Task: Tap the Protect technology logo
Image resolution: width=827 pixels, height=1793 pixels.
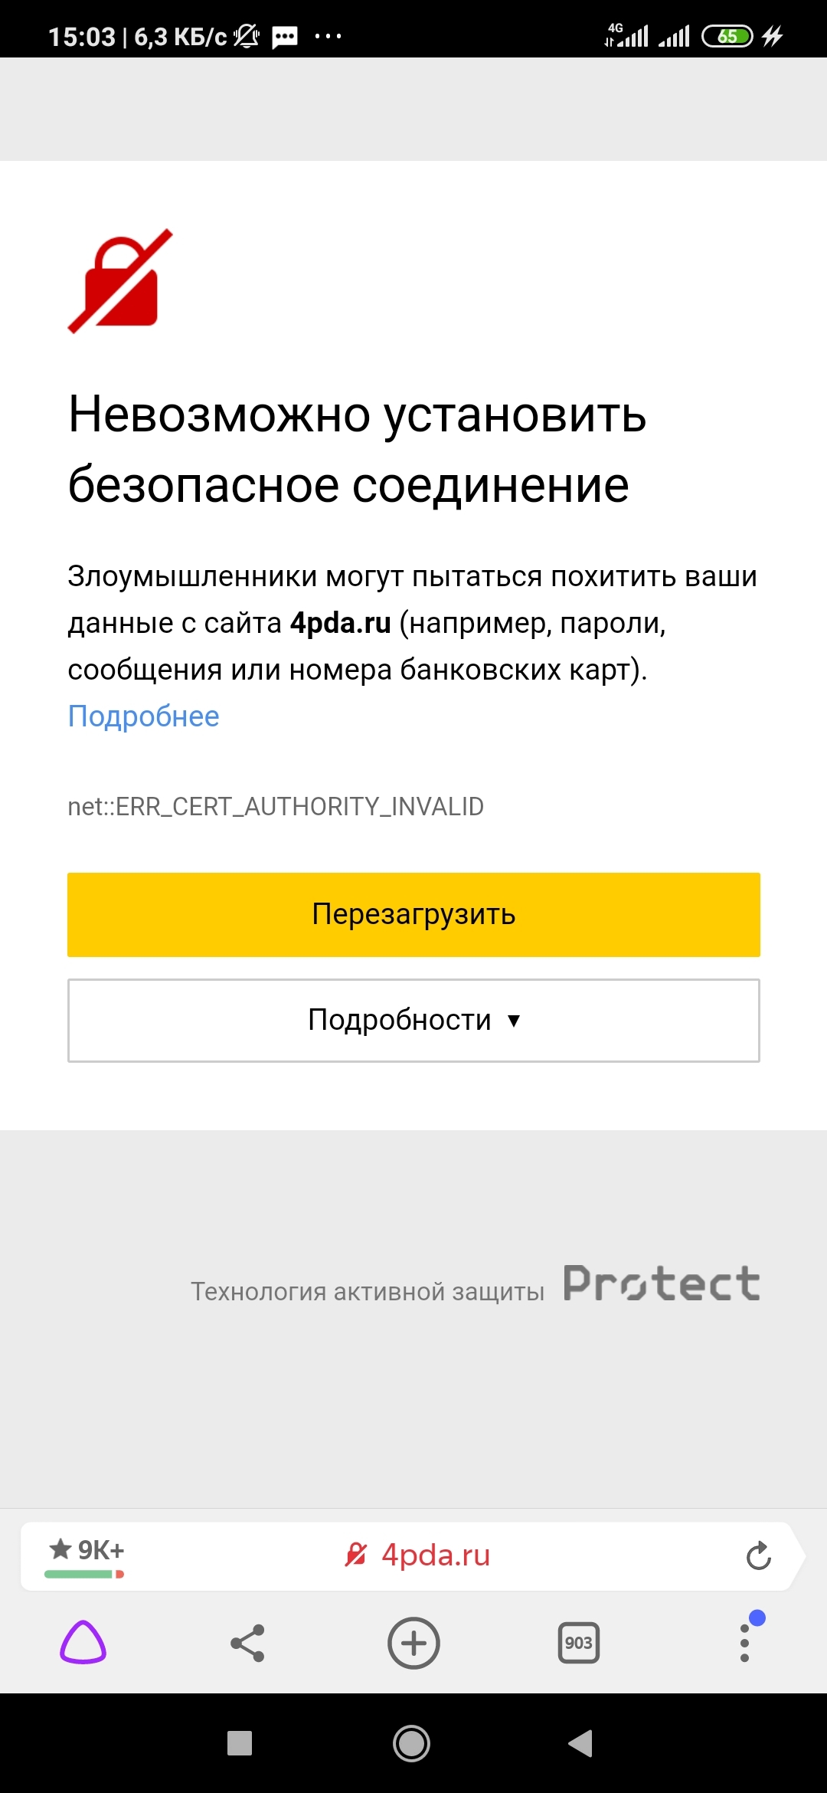Action: 662,1284
